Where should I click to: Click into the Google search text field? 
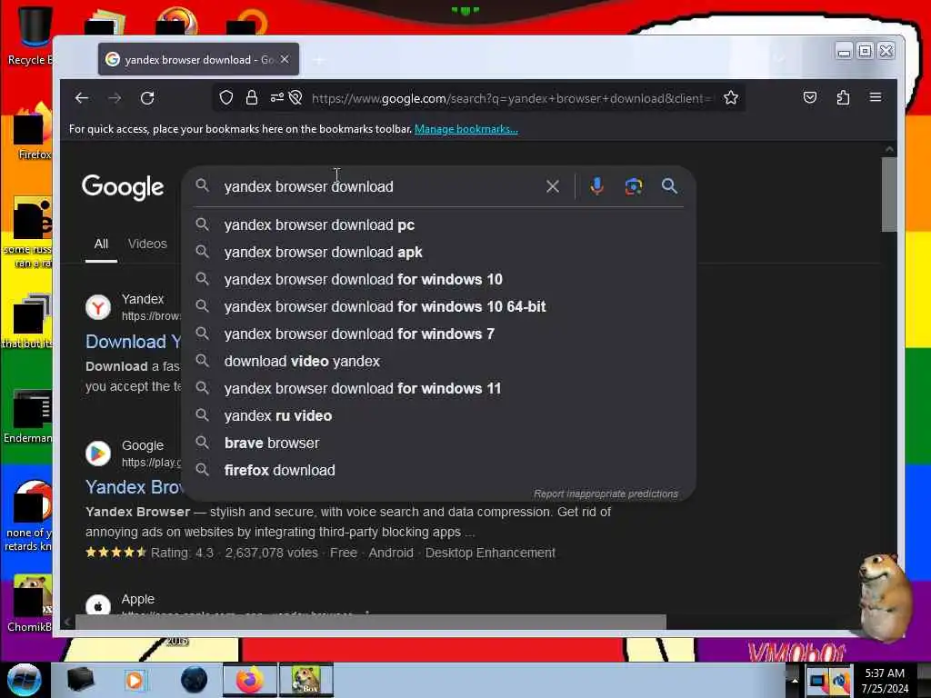[380, 186]
